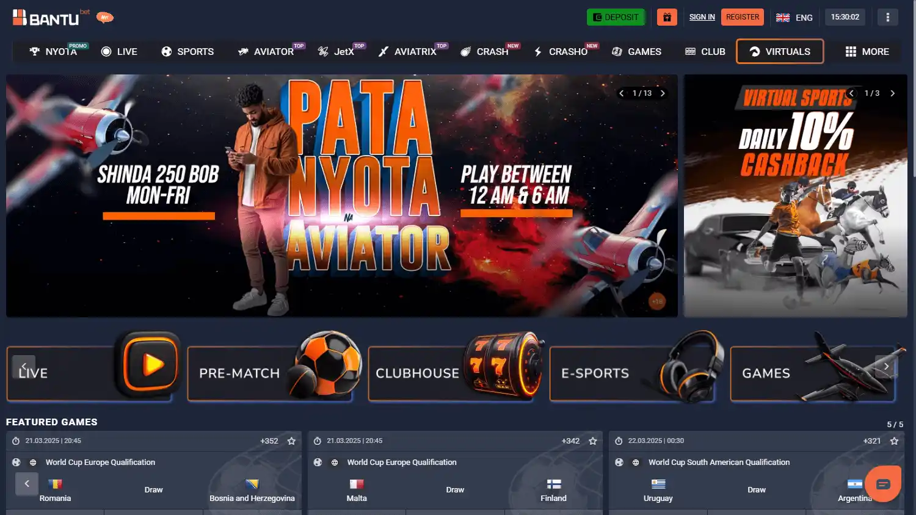Click the +18 age badge on banner
Viewport: 916px width, 515px height.
coord(657,301)
